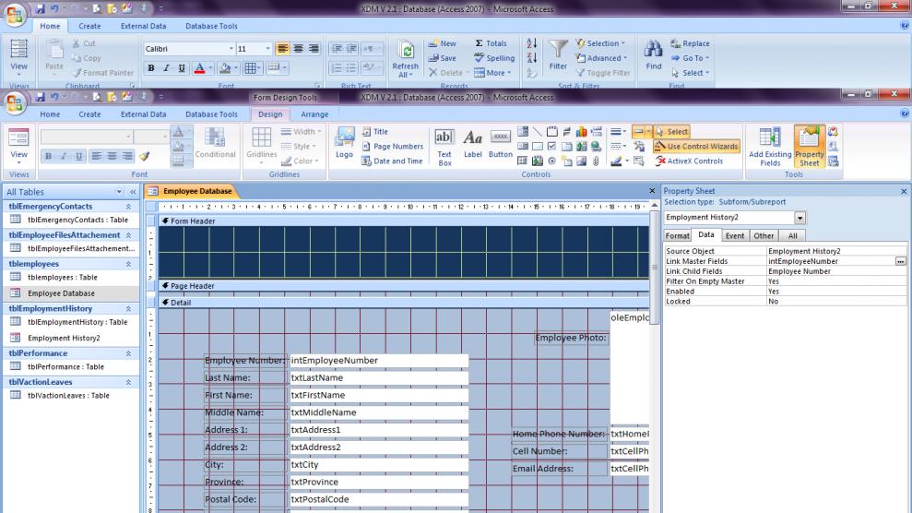Click the Link Master Fields builder ellipsis button
The width and height of the screenshot is (912, 513).
[900, 261]
